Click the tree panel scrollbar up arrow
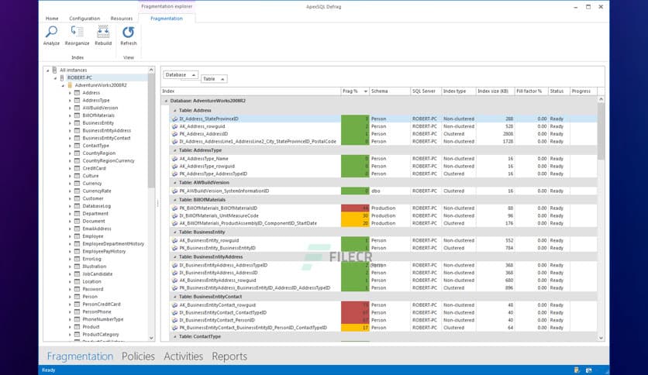This screenshot has height=375, width=648. click(151, 71)
